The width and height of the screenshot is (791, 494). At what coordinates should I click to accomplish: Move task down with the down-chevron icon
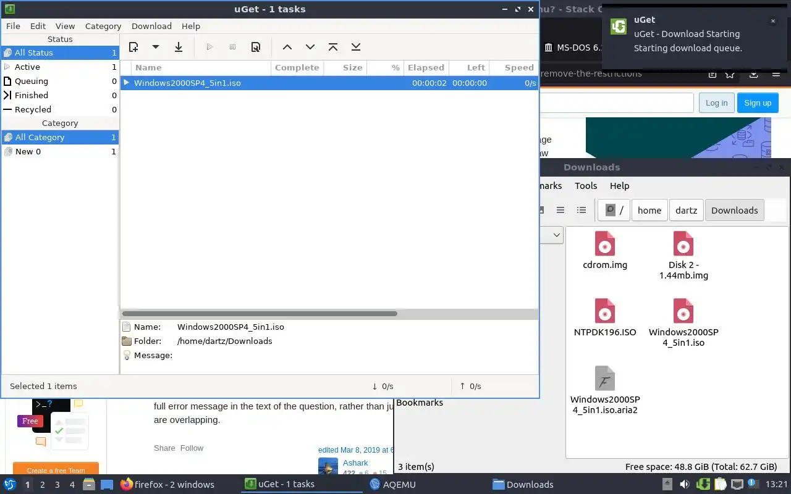coord(310,47)
